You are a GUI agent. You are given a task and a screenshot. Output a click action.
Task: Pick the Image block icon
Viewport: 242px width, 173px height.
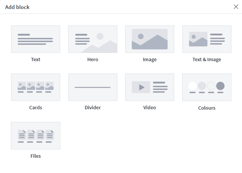tap(150, 39)
